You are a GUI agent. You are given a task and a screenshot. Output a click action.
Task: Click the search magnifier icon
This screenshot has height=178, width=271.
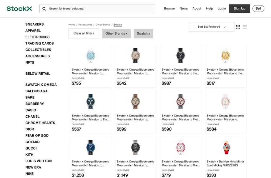coord(44,9)
